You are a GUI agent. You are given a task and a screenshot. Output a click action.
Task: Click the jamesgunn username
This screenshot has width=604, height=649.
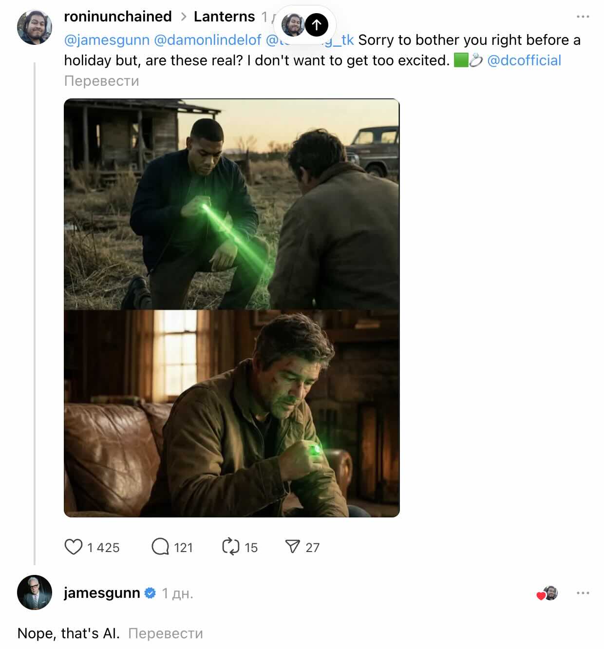click(102, 593)
